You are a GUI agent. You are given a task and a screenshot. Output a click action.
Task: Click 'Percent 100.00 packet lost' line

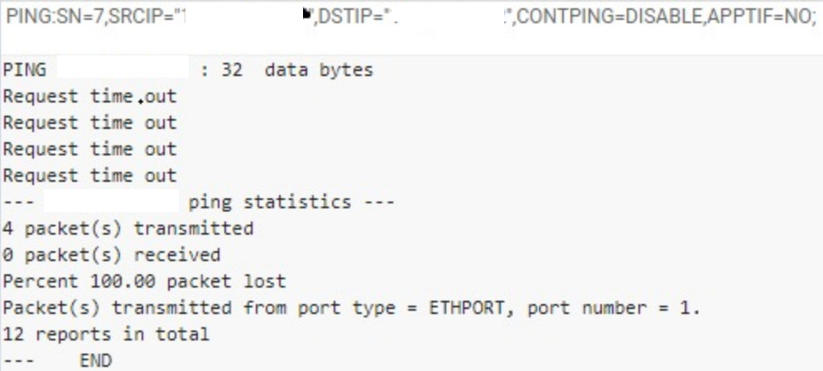click(x=144, y=282)
